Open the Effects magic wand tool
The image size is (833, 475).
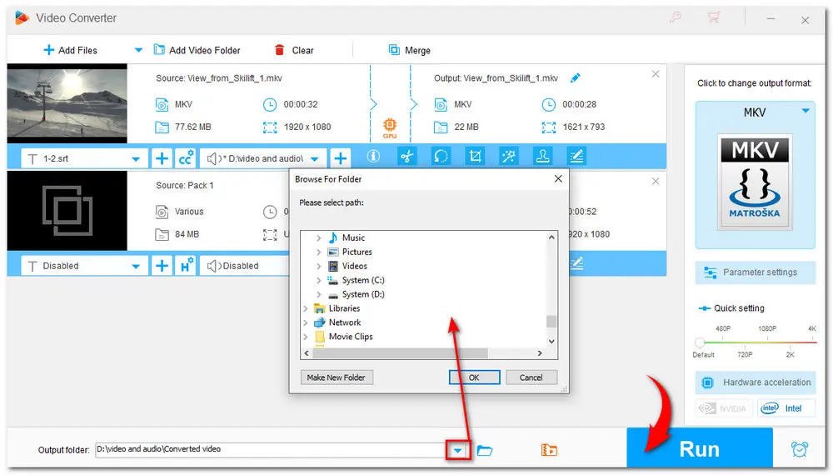coord(509,156)
